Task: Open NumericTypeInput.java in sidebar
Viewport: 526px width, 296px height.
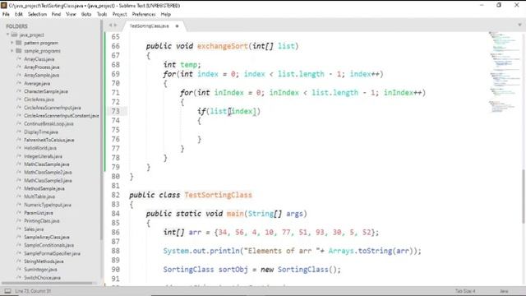Action: [48, 205]
